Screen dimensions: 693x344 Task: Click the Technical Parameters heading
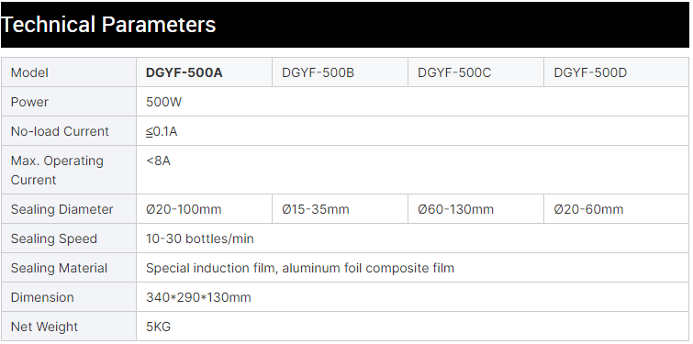pyautogui.click(x=108, y=24)
